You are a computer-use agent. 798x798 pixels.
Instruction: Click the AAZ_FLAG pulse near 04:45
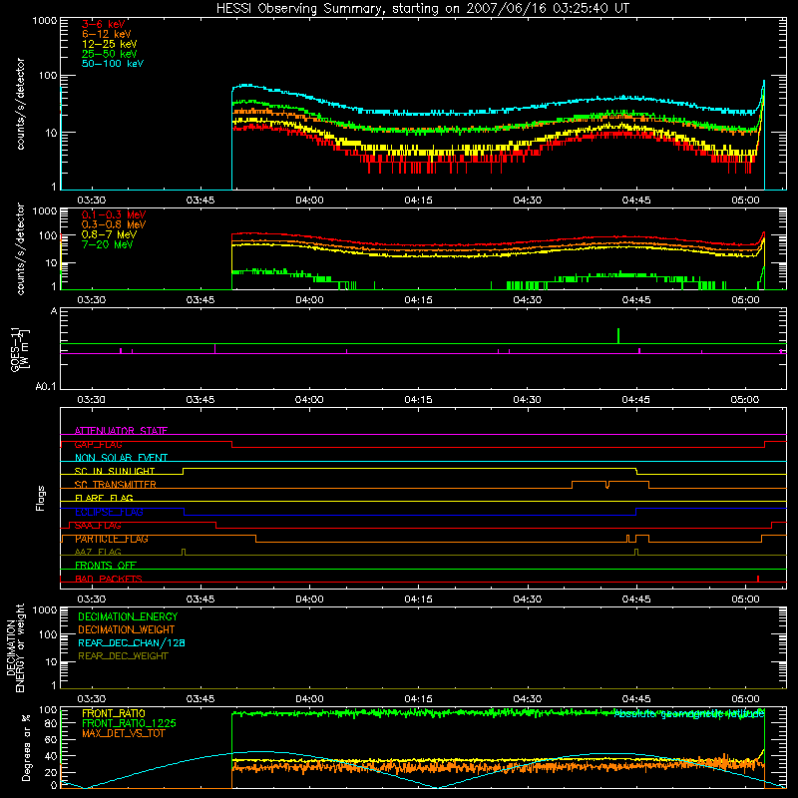(636, 552)
